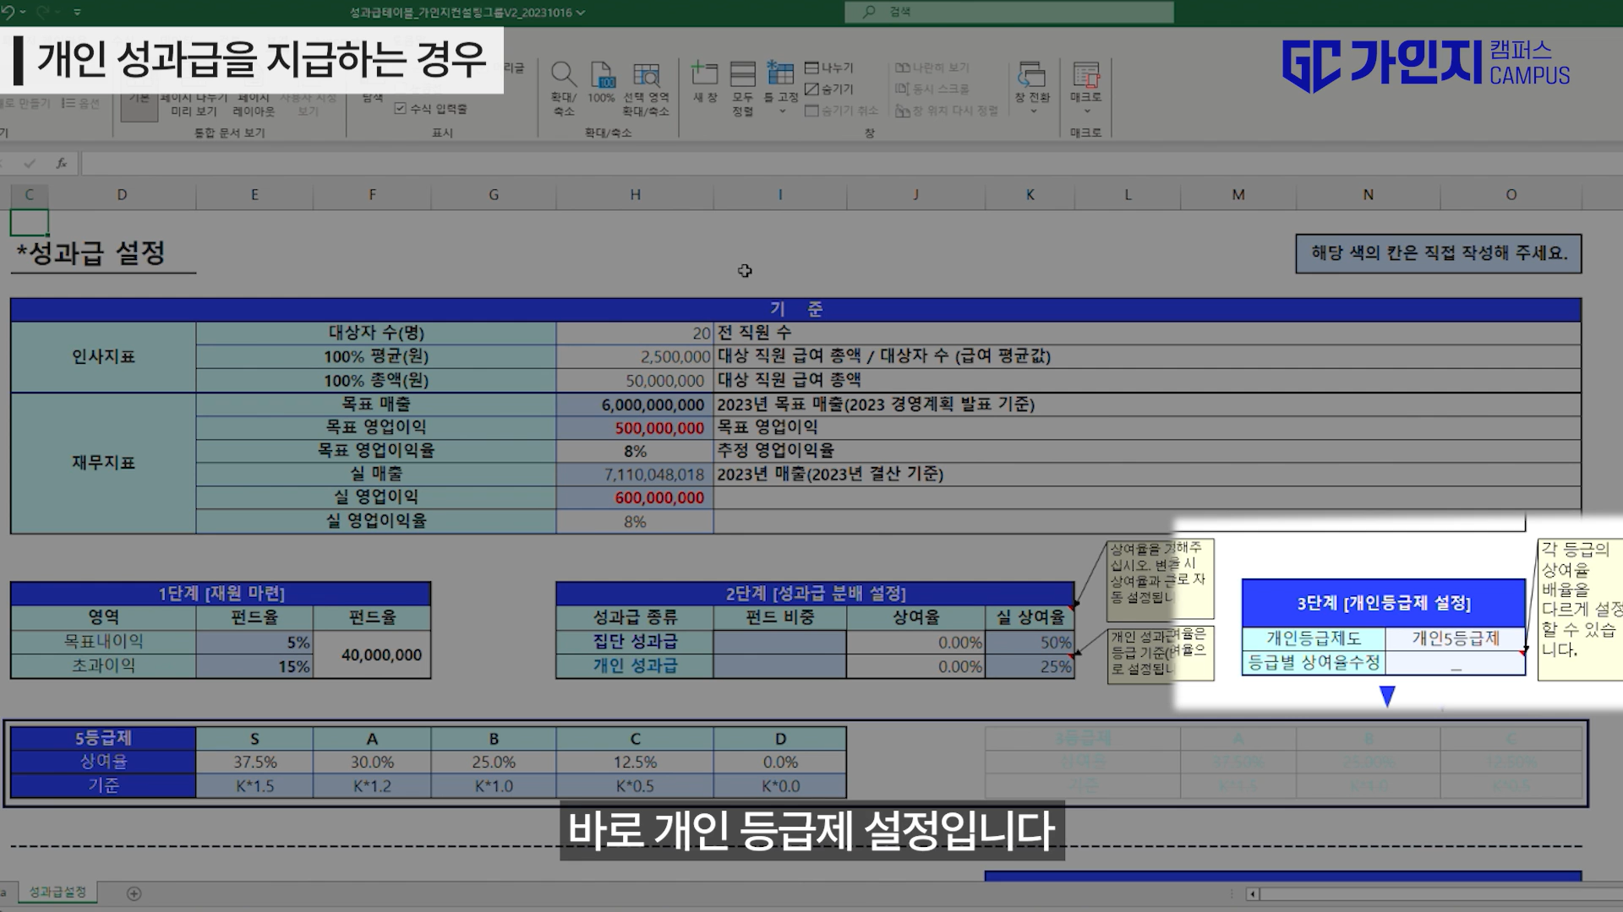
Task: Expand the 틀 고정 freeze panes dropdown
Action: click(x=782, y=111)
